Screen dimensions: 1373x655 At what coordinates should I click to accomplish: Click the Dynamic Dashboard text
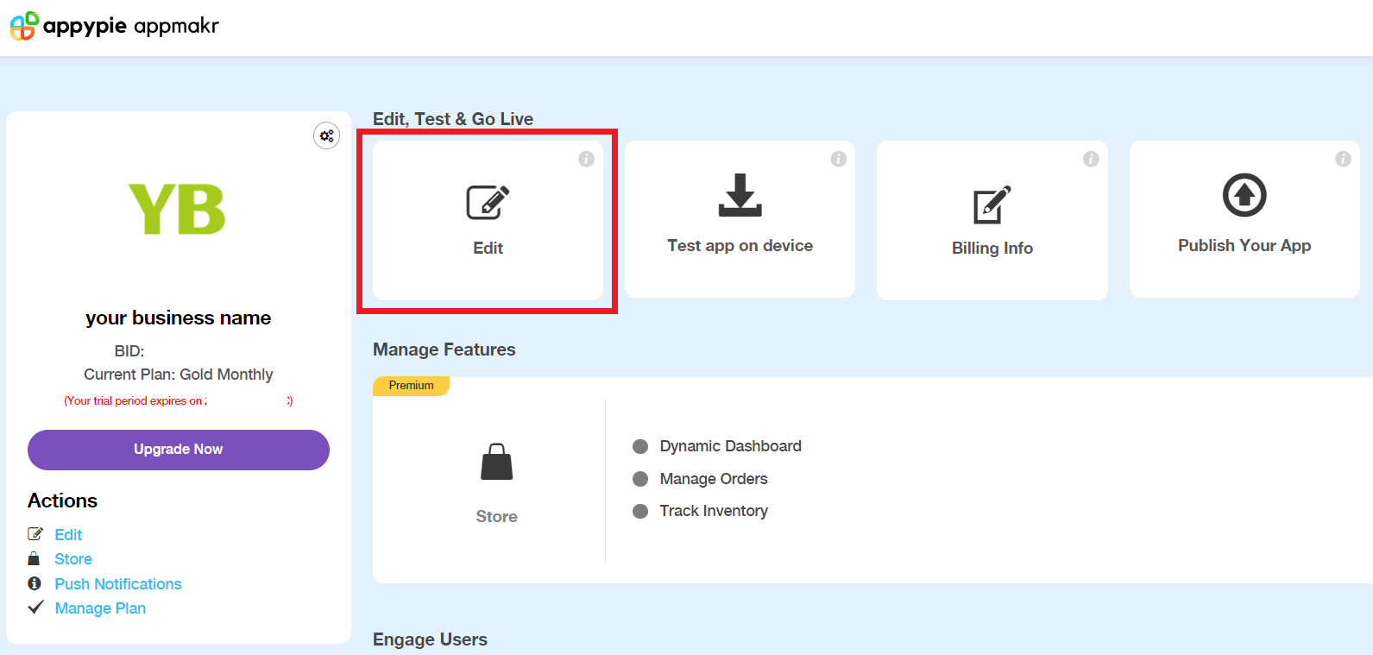[x=731, y=446]
